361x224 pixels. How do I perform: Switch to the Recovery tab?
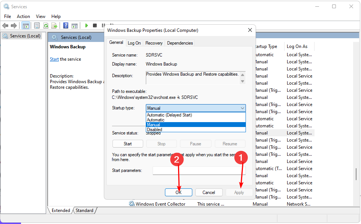[x=154, y=43]
